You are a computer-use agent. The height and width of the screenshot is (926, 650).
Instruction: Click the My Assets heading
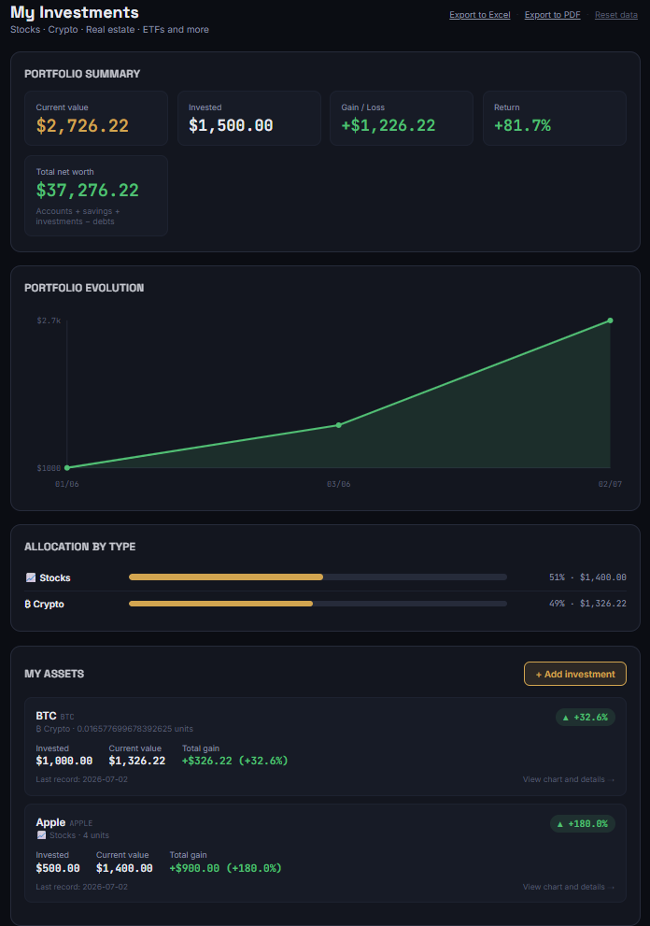[x=54, y=674]
